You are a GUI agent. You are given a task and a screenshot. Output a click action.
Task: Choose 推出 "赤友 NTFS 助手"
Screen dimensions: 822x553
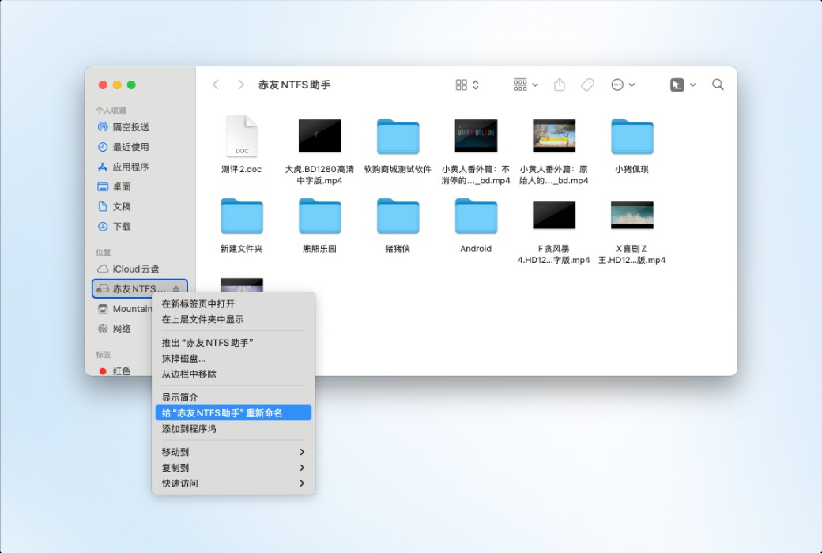[x=233, y=343]
